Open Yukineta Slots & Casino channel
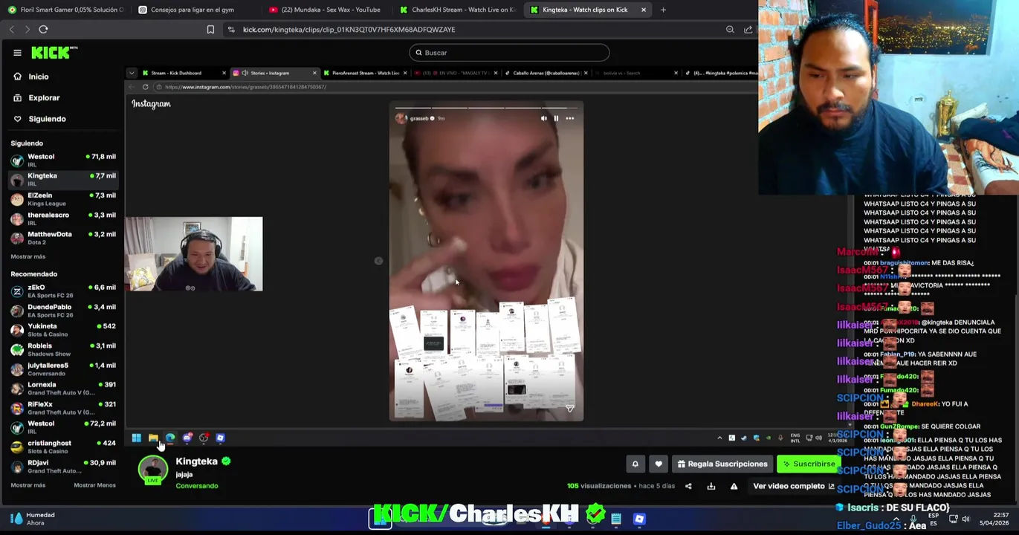 coord(63,329)
